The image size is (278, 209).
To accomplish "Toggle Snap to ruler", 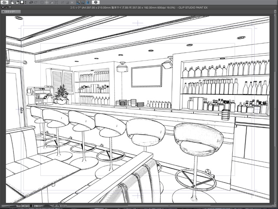I will click(x=78, y=3).
